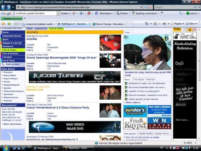The height and width of the screenshot is (151, 201).
Task: Click the page vertical scrollbar thumb
Action: [199, 61]
